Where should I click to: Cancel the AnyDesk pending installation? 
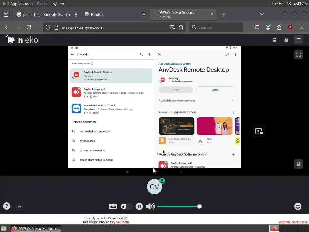(215, 90)
